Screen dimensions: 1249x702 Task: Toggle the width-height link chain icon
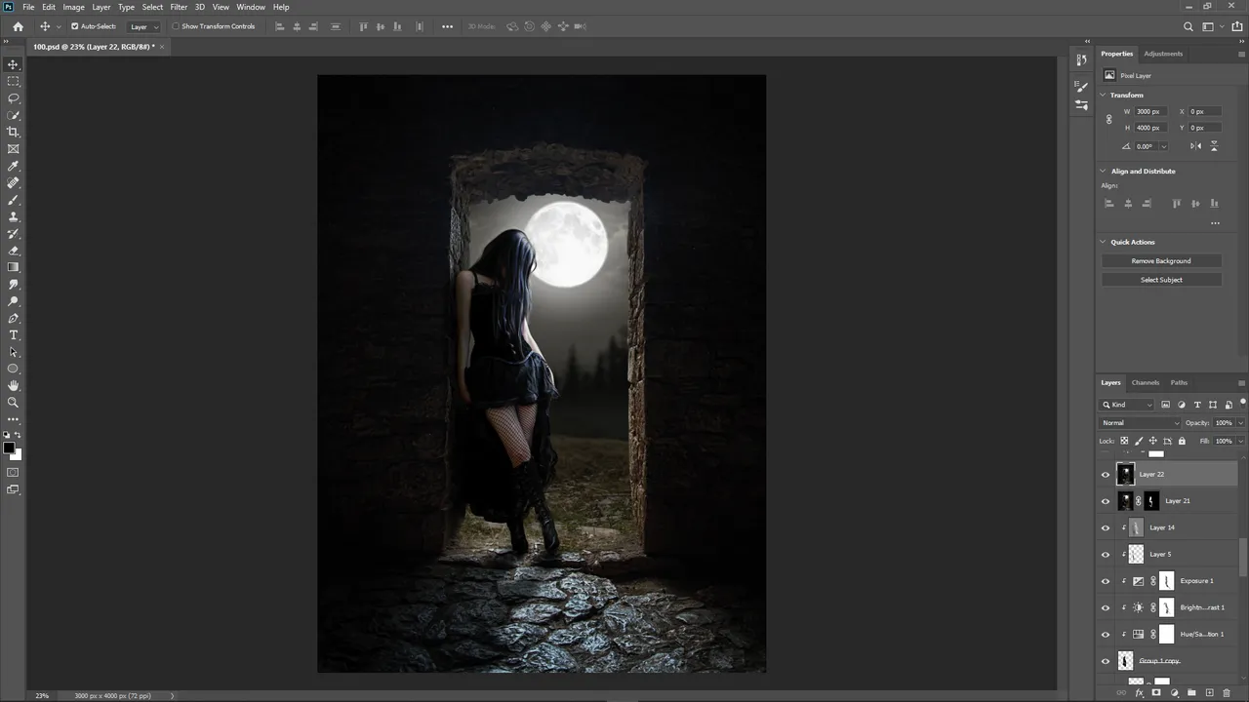tap(1108, 119)
